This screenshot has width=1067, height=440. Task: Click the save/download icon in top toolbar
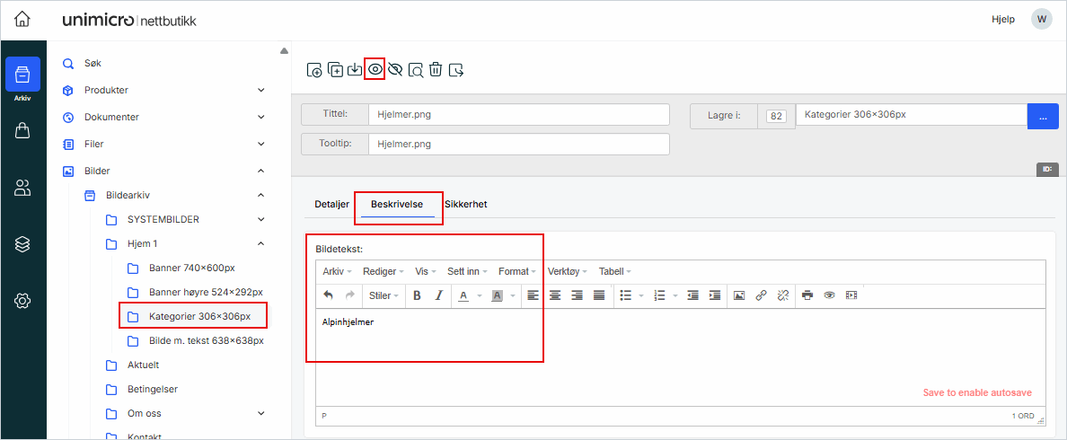(356, 70)
